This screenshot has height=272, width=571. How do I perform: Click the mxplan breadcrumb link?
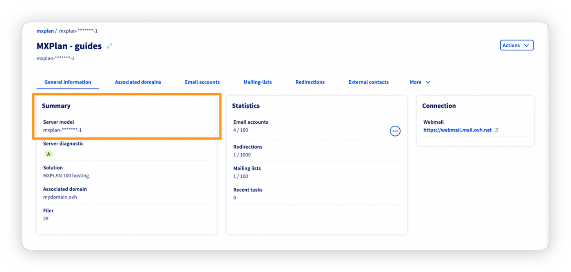45,31
